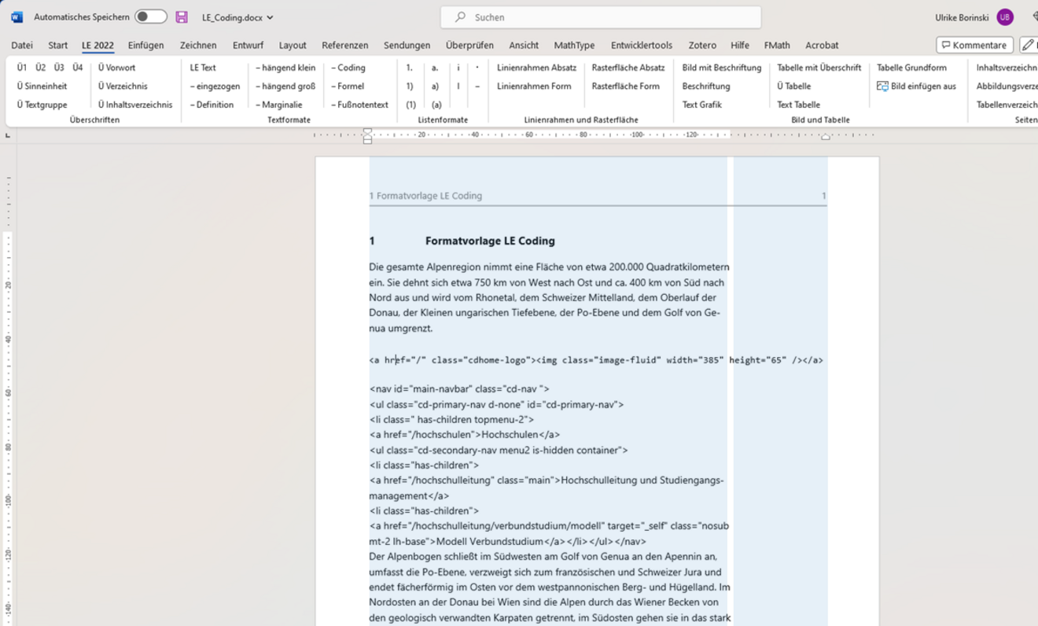1038x626 pixels.
Task: Apply the LE Text format
Action: pos(203,68)
